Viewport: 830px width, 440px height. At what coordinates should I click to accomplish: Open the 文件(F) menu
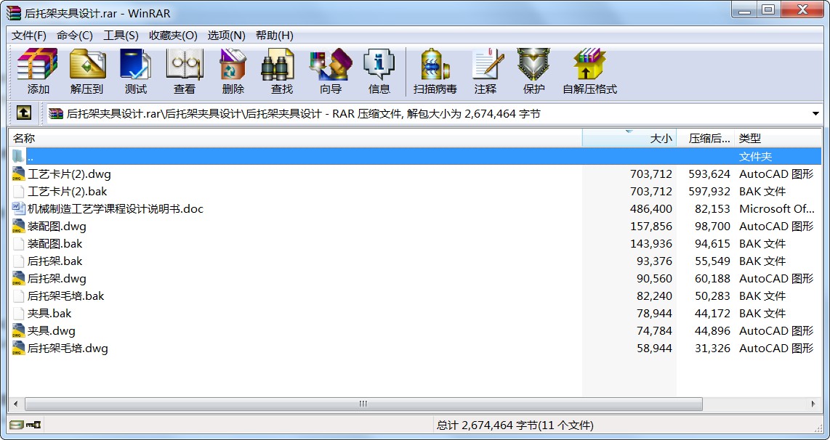point(29,36)
